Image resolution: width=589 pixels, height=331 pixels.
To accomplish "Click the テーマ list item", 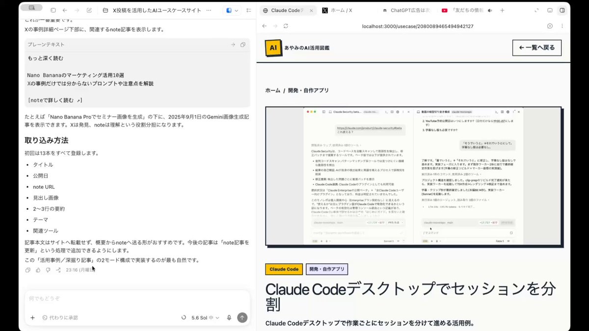I will tap(40, 220).
